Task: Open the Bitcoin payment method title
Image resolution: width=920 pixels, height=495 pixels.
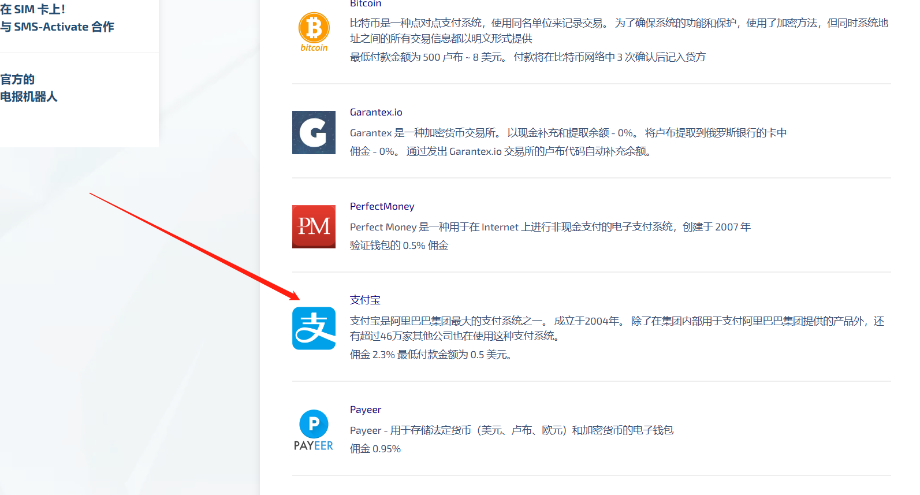Action: (366, 3)
